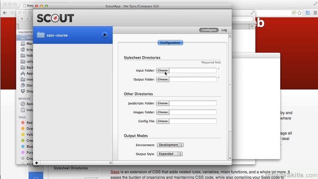
Task: Choose the Output Folder
Action: point(162,80)
